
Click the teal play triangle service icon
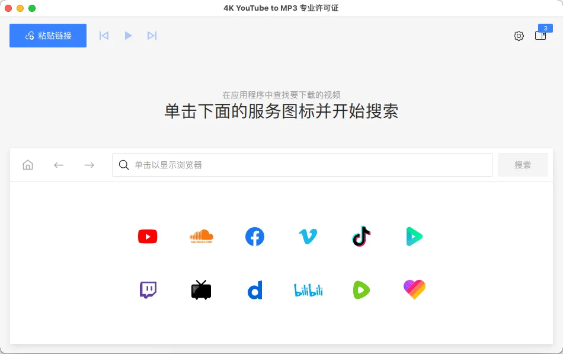tap(414, 237)
